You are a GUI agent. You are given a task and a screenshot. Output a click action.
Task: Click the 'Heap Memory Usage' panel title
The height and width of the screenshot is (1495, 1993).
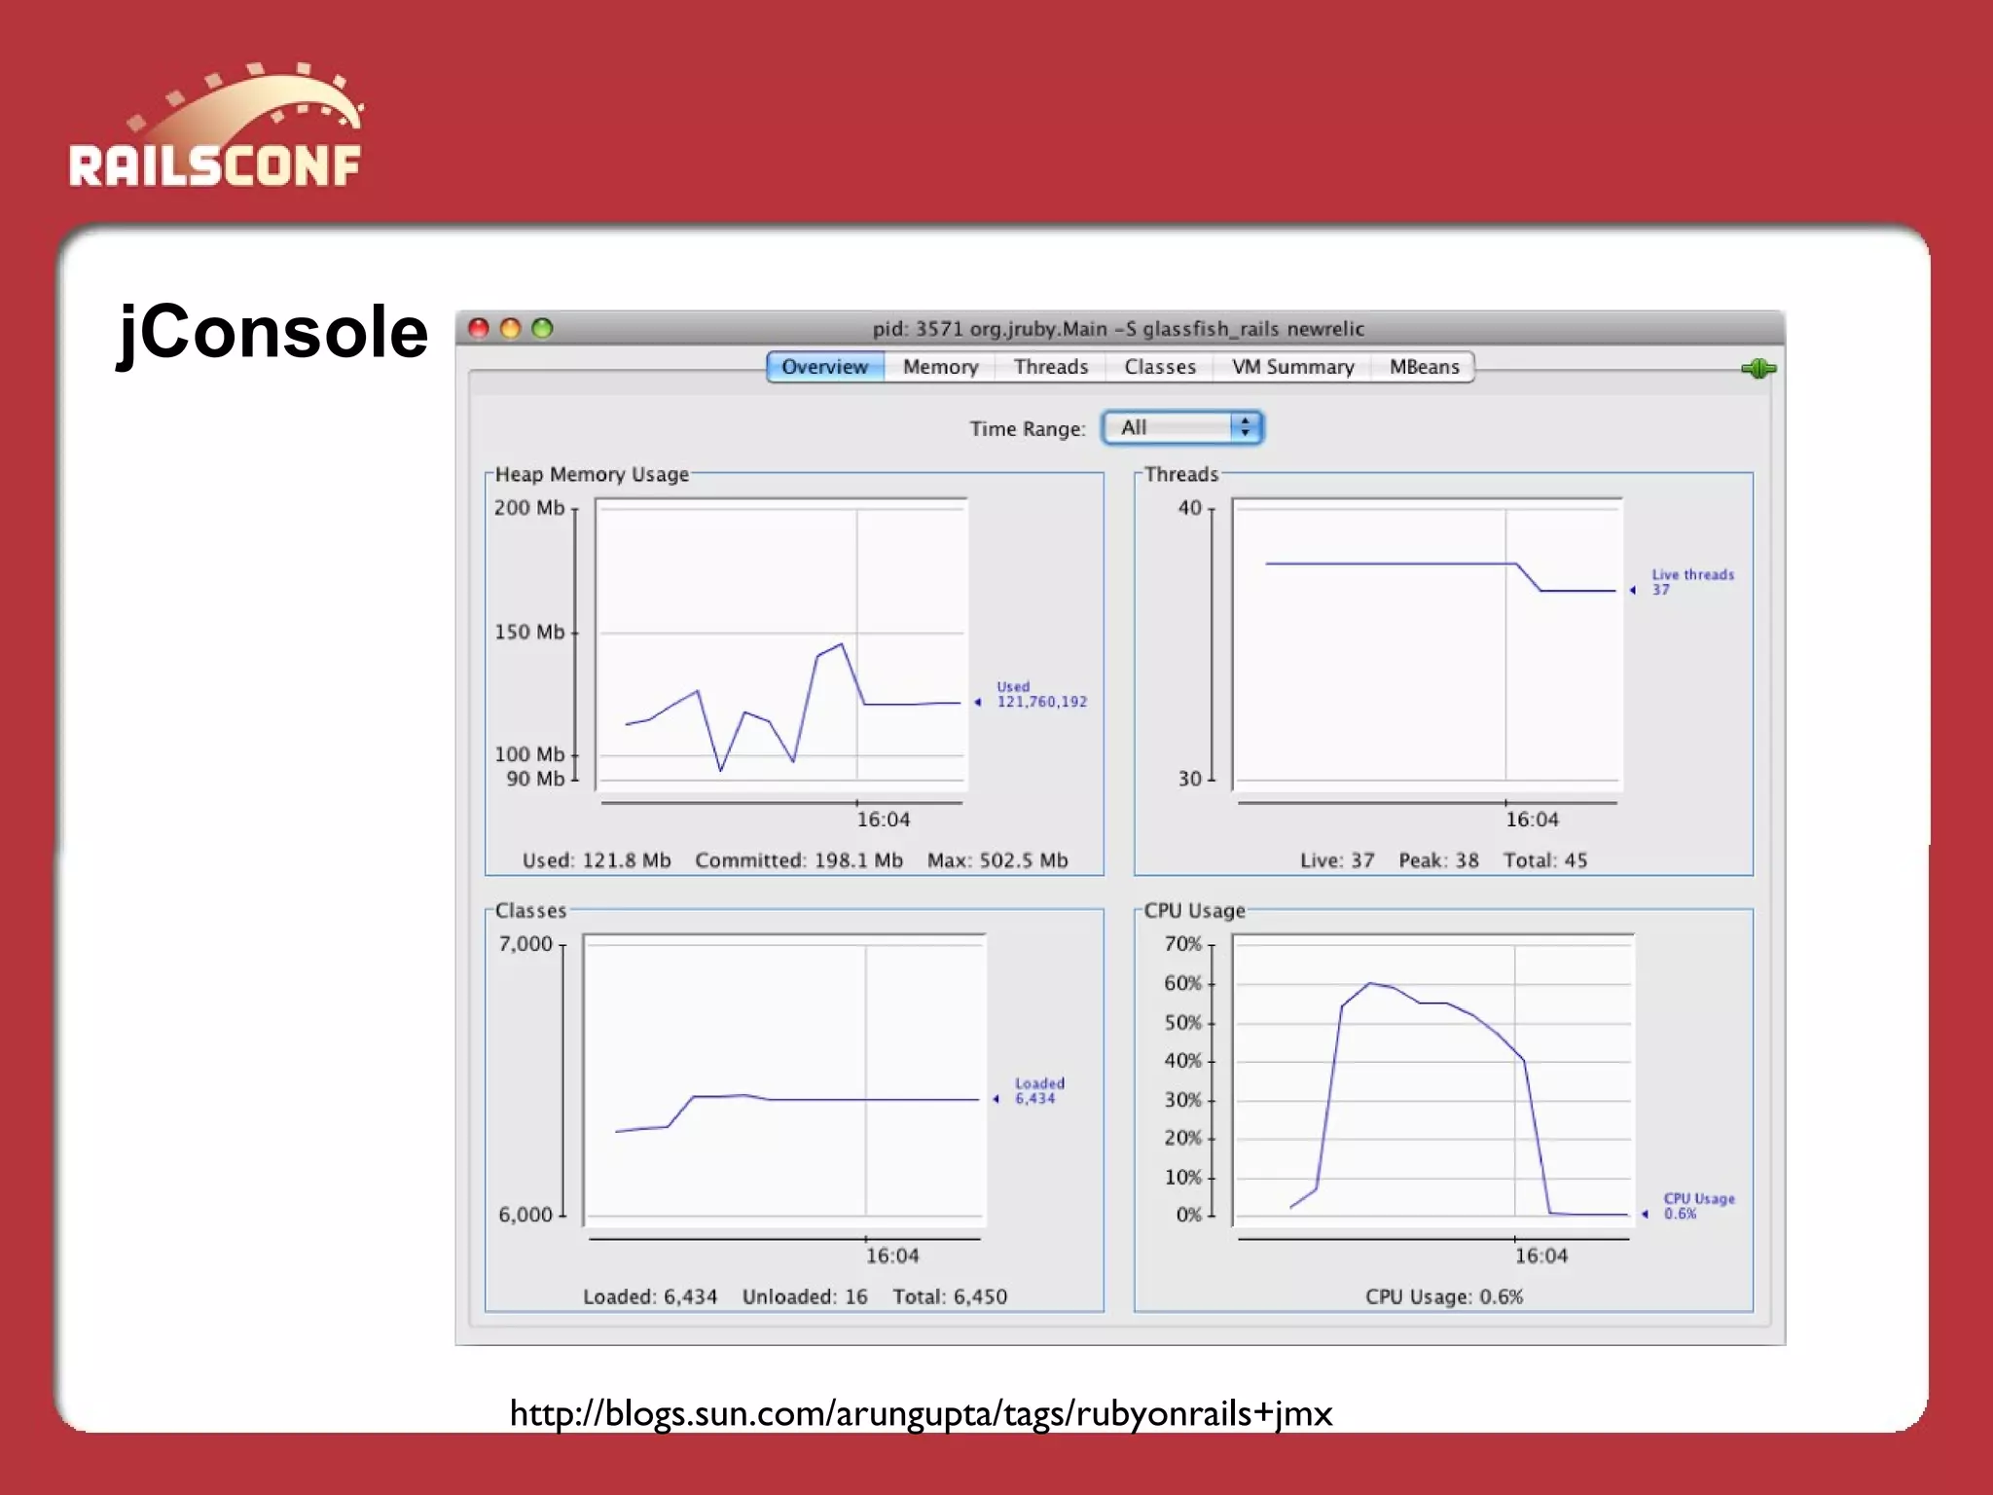click(592, 474)
